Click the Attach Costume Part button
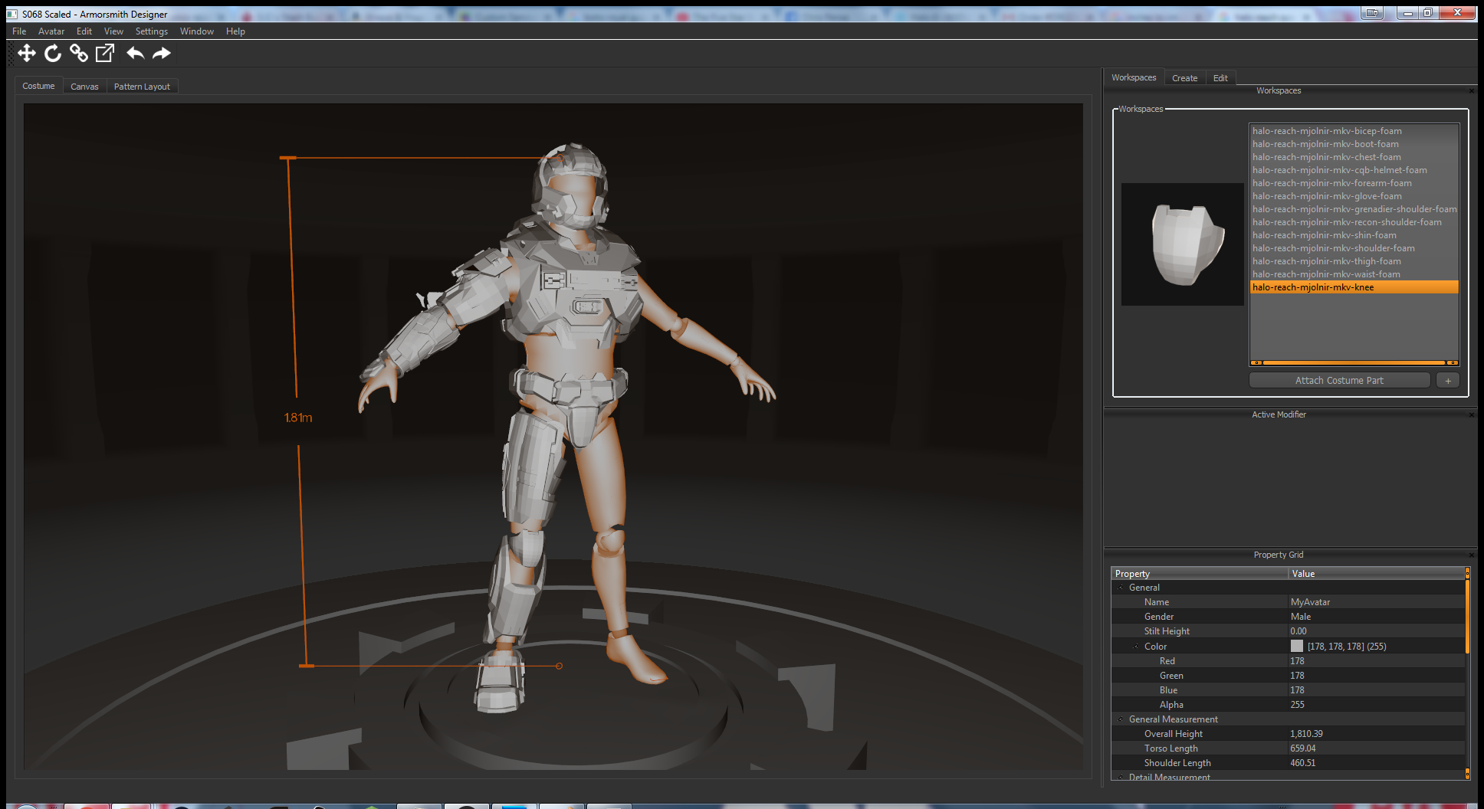Image resolution: width=1484 pixels, height=809 pixels. tap(1339, 381)
